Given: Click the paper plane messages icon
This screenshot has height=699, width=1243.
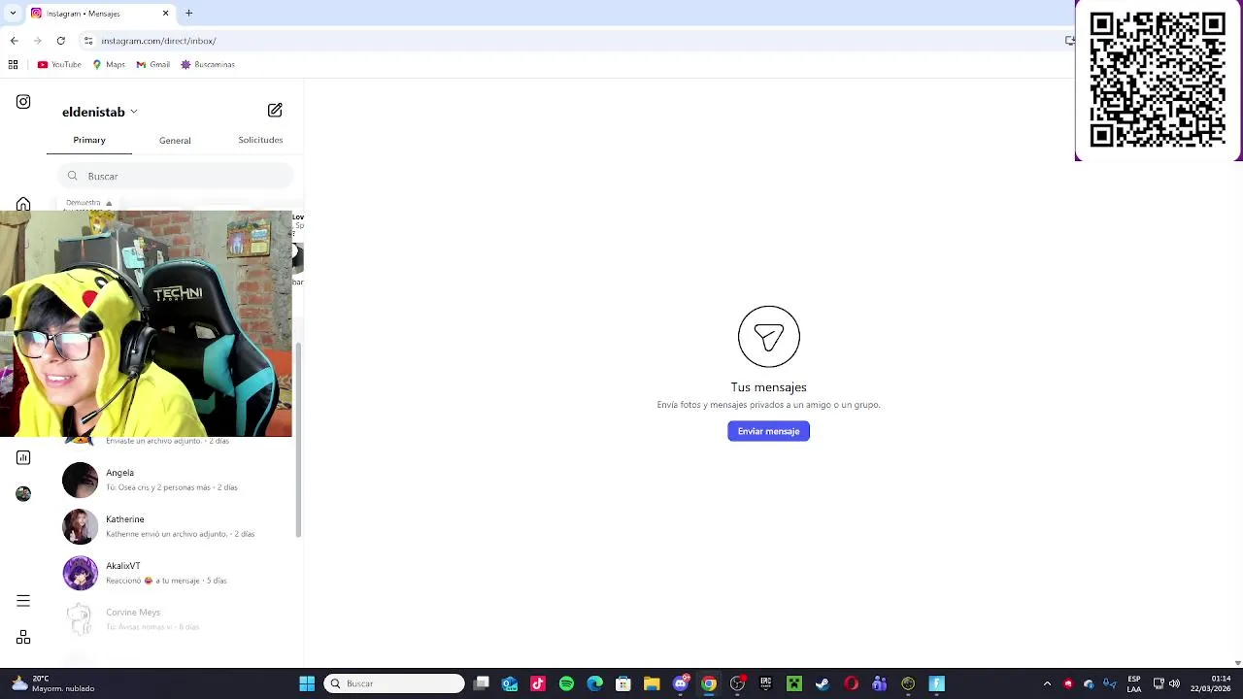Looking at the screenshot, I should point(768,337).
